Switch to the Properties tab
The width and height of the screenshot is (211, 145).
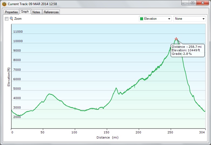coord(11,12)
